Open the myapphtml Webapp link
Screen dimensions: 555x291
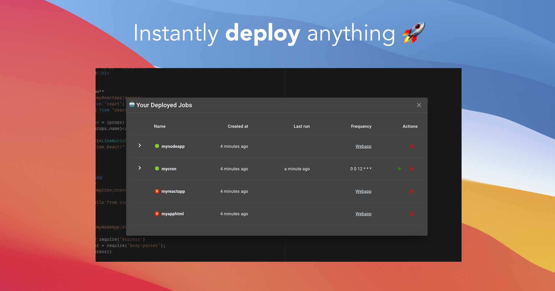click(363, 214)
